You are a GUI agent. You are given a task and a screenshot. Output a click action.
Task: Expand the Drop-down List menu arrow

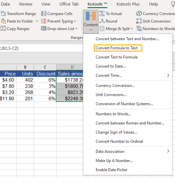point(76,29)
